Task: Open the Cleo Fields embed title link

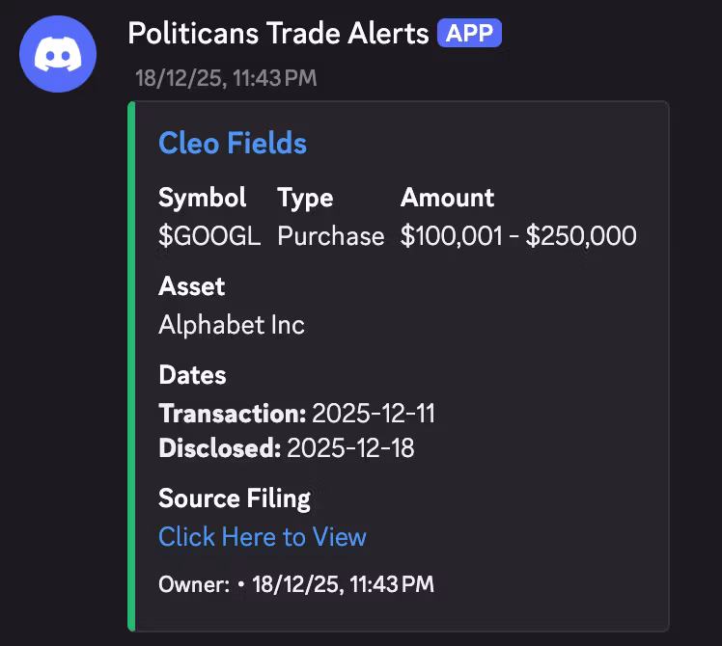Action: (x=233, y=144)
